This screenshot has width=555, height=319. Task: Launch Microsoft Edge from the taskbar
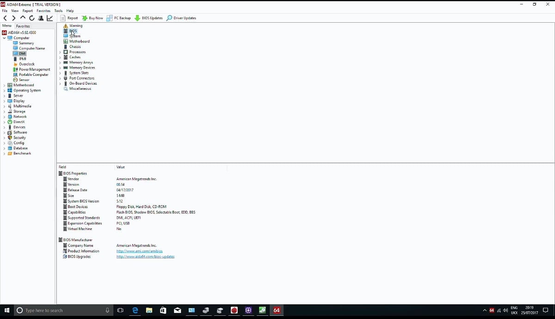pos(135,310)
